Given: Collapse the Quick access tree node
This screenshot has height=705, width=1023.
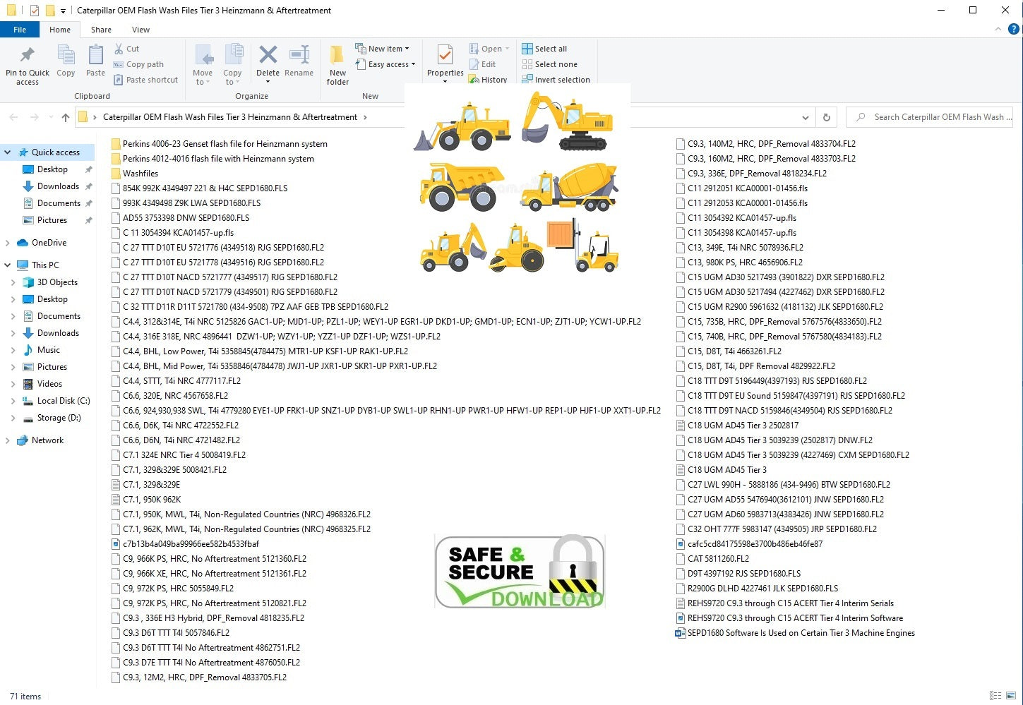Looking at the screenshot, I should (8, 152).
